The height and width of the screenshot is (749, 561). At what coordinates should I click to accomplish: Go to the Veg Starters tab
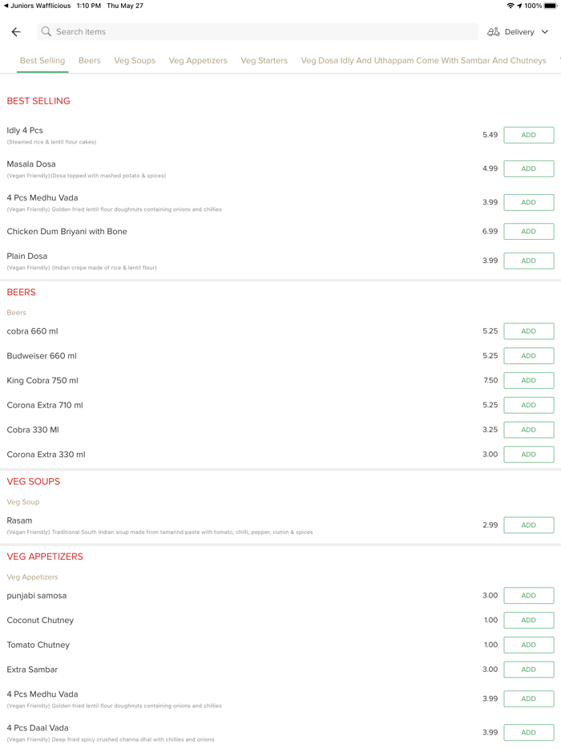[x=264, y=61]
